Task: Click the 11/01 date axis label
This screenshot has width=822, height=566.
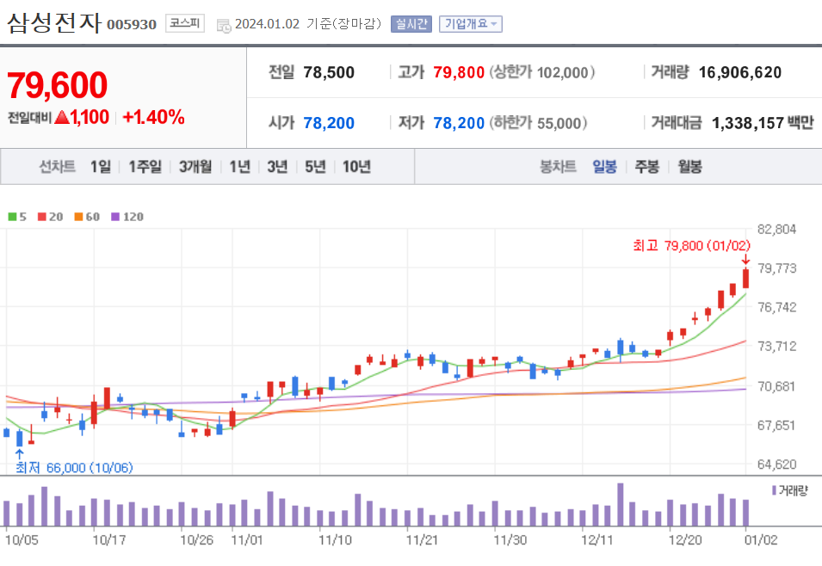Action: pyautogui.click(x=247, y=540)
